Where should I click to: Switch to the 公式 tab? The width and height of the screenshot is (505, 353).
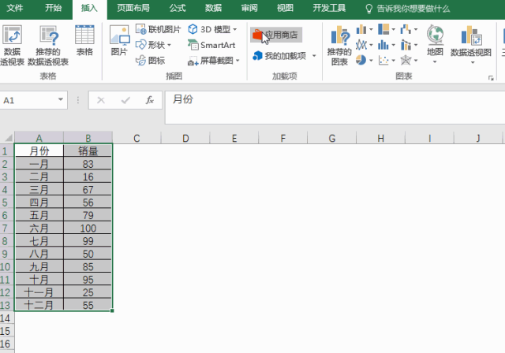coord(178,8)
